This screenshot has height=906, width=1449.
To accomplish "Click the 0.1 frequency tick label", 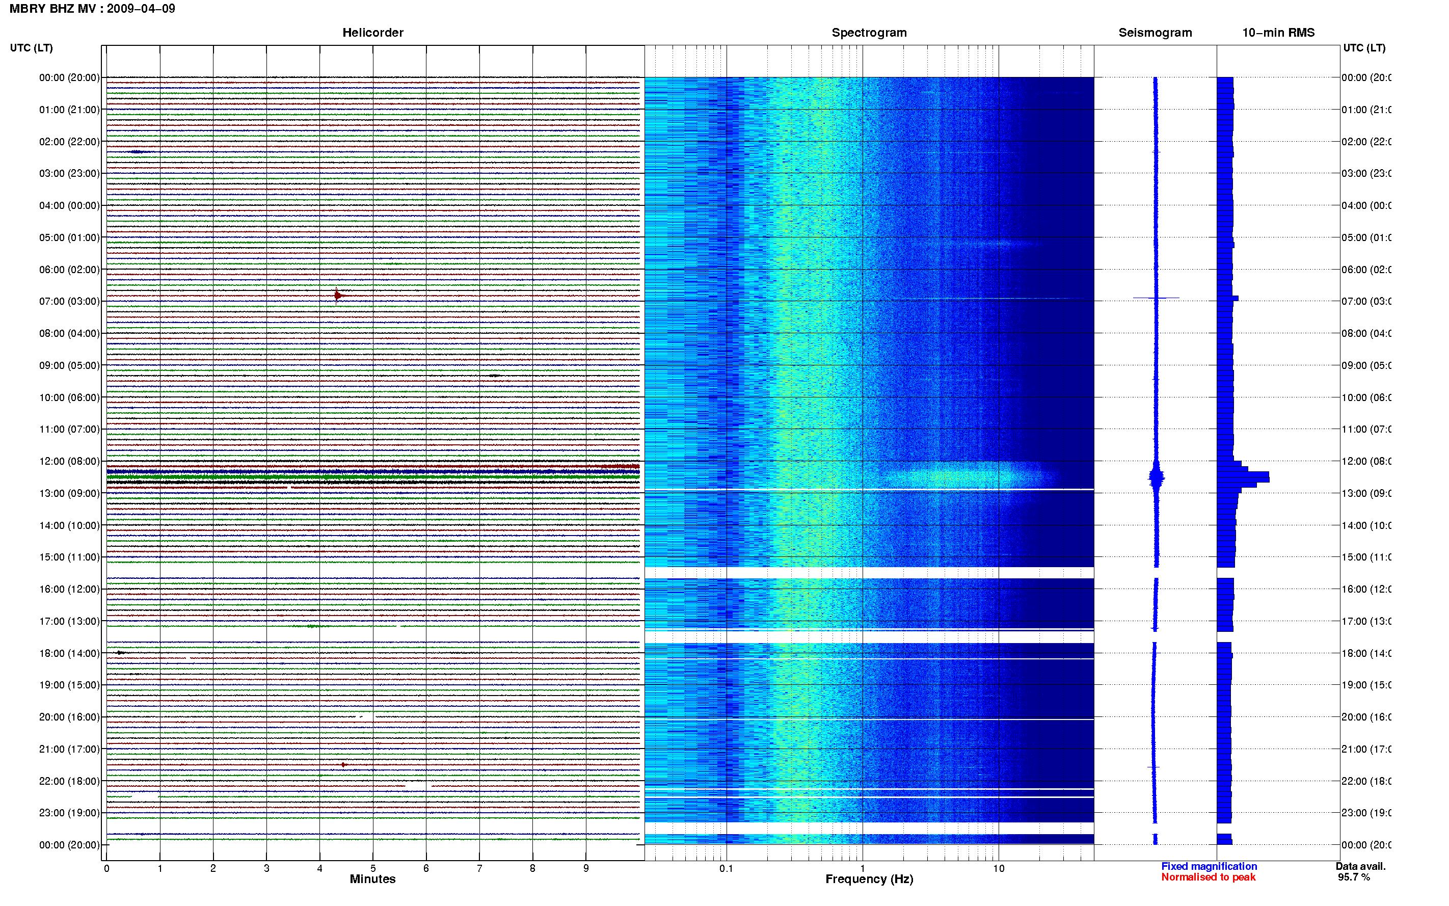I will pos(726,868).
